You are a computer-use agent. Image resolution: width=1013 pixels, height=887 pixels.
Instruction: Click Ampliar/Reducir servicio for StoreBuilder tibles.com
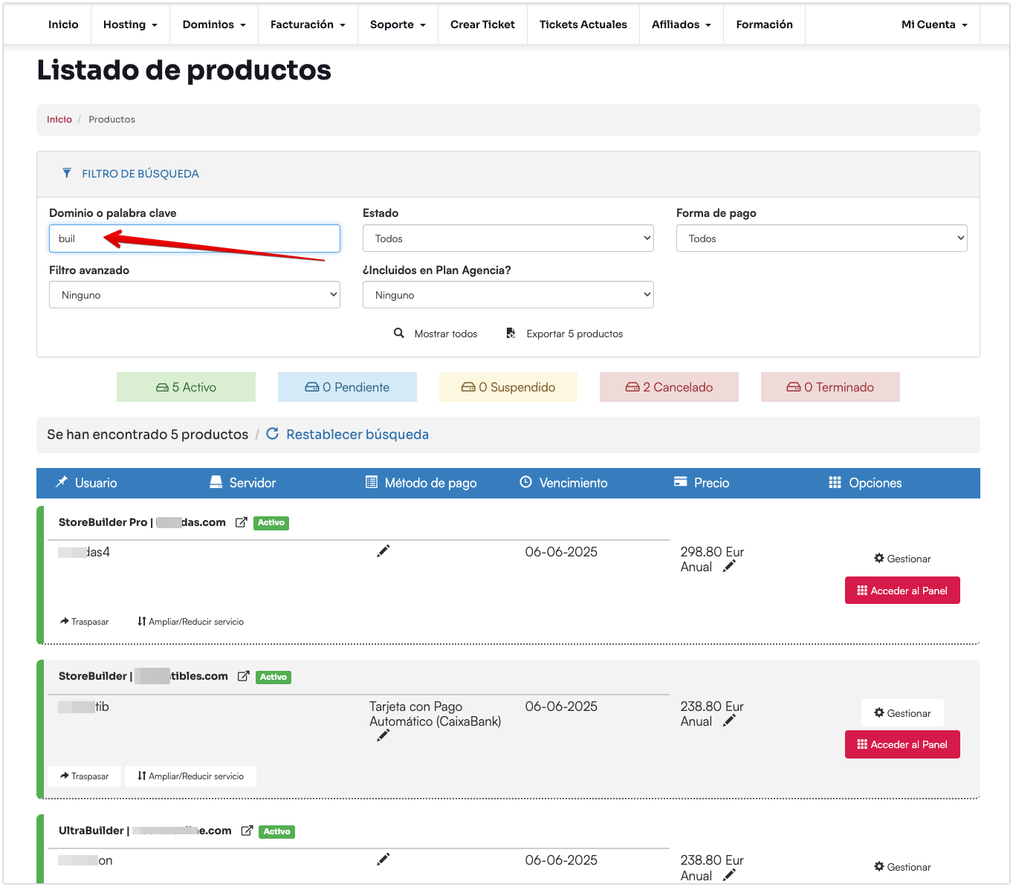tap(190, 776)
